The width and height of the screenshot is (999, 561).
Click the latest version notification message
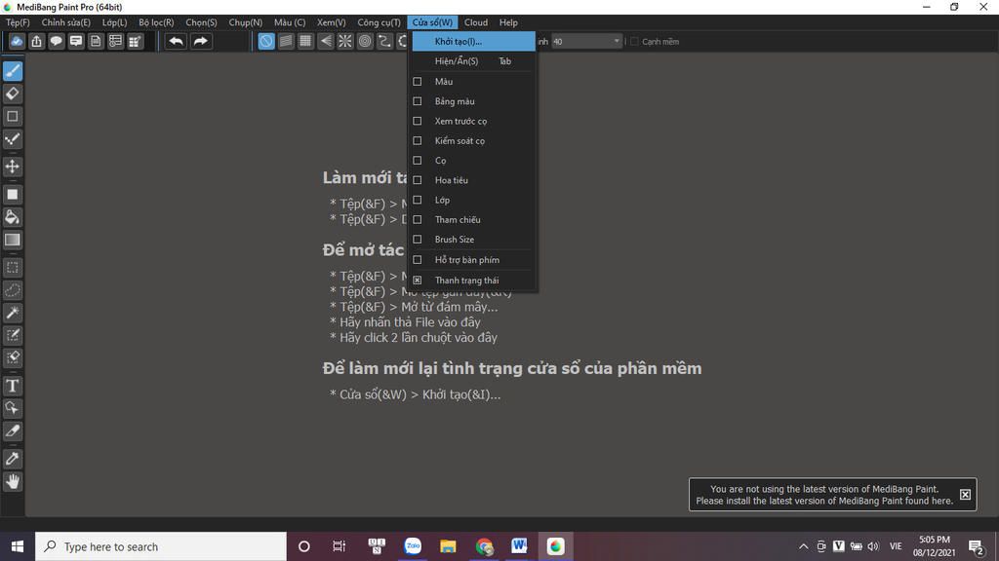[x=824, y=495]
